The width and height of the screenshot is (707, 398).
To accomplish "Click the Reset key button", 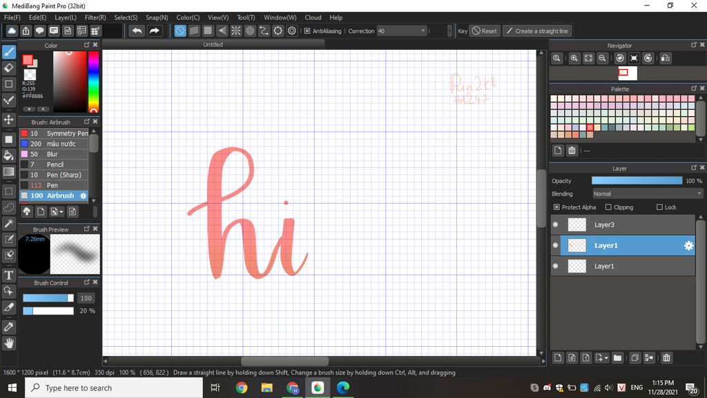I will [x=485, y=31].
